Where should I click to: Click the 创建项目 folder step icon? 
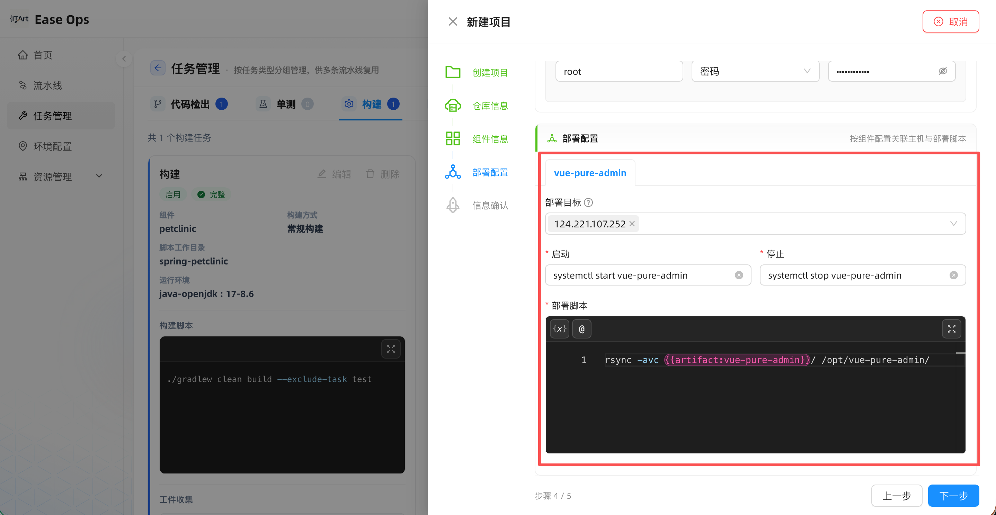tap(453, 72)
